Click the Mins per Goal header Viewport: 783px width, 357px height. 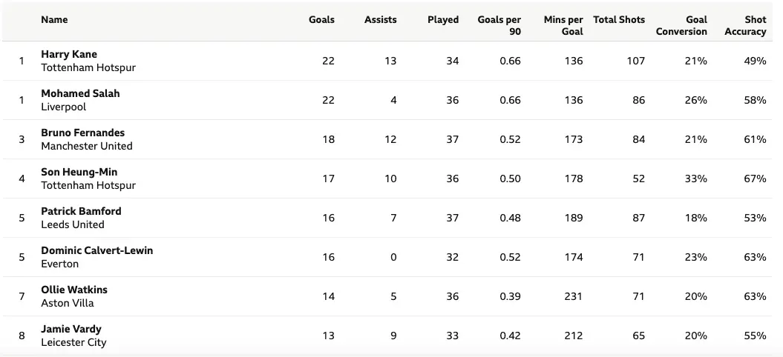(563, 25)
